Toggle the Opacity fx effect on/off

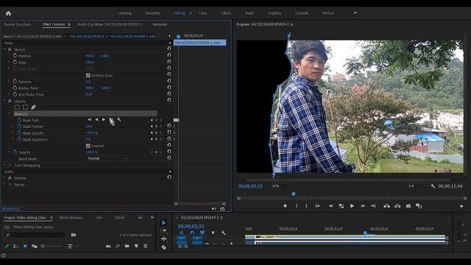[10, 102]
